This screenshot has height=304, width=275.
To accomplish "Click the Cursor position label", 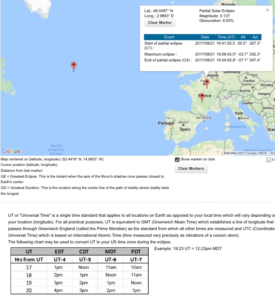I will (29, 165).
